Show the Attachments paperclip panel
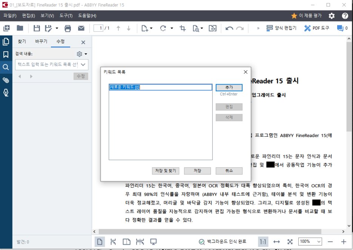 tap(6, 80)
